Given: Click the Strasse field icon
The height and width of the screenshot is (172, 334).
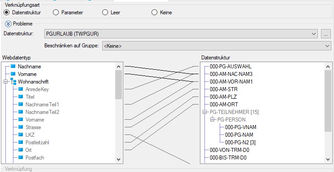Looking at the screenshot, I should click(21, 127).
